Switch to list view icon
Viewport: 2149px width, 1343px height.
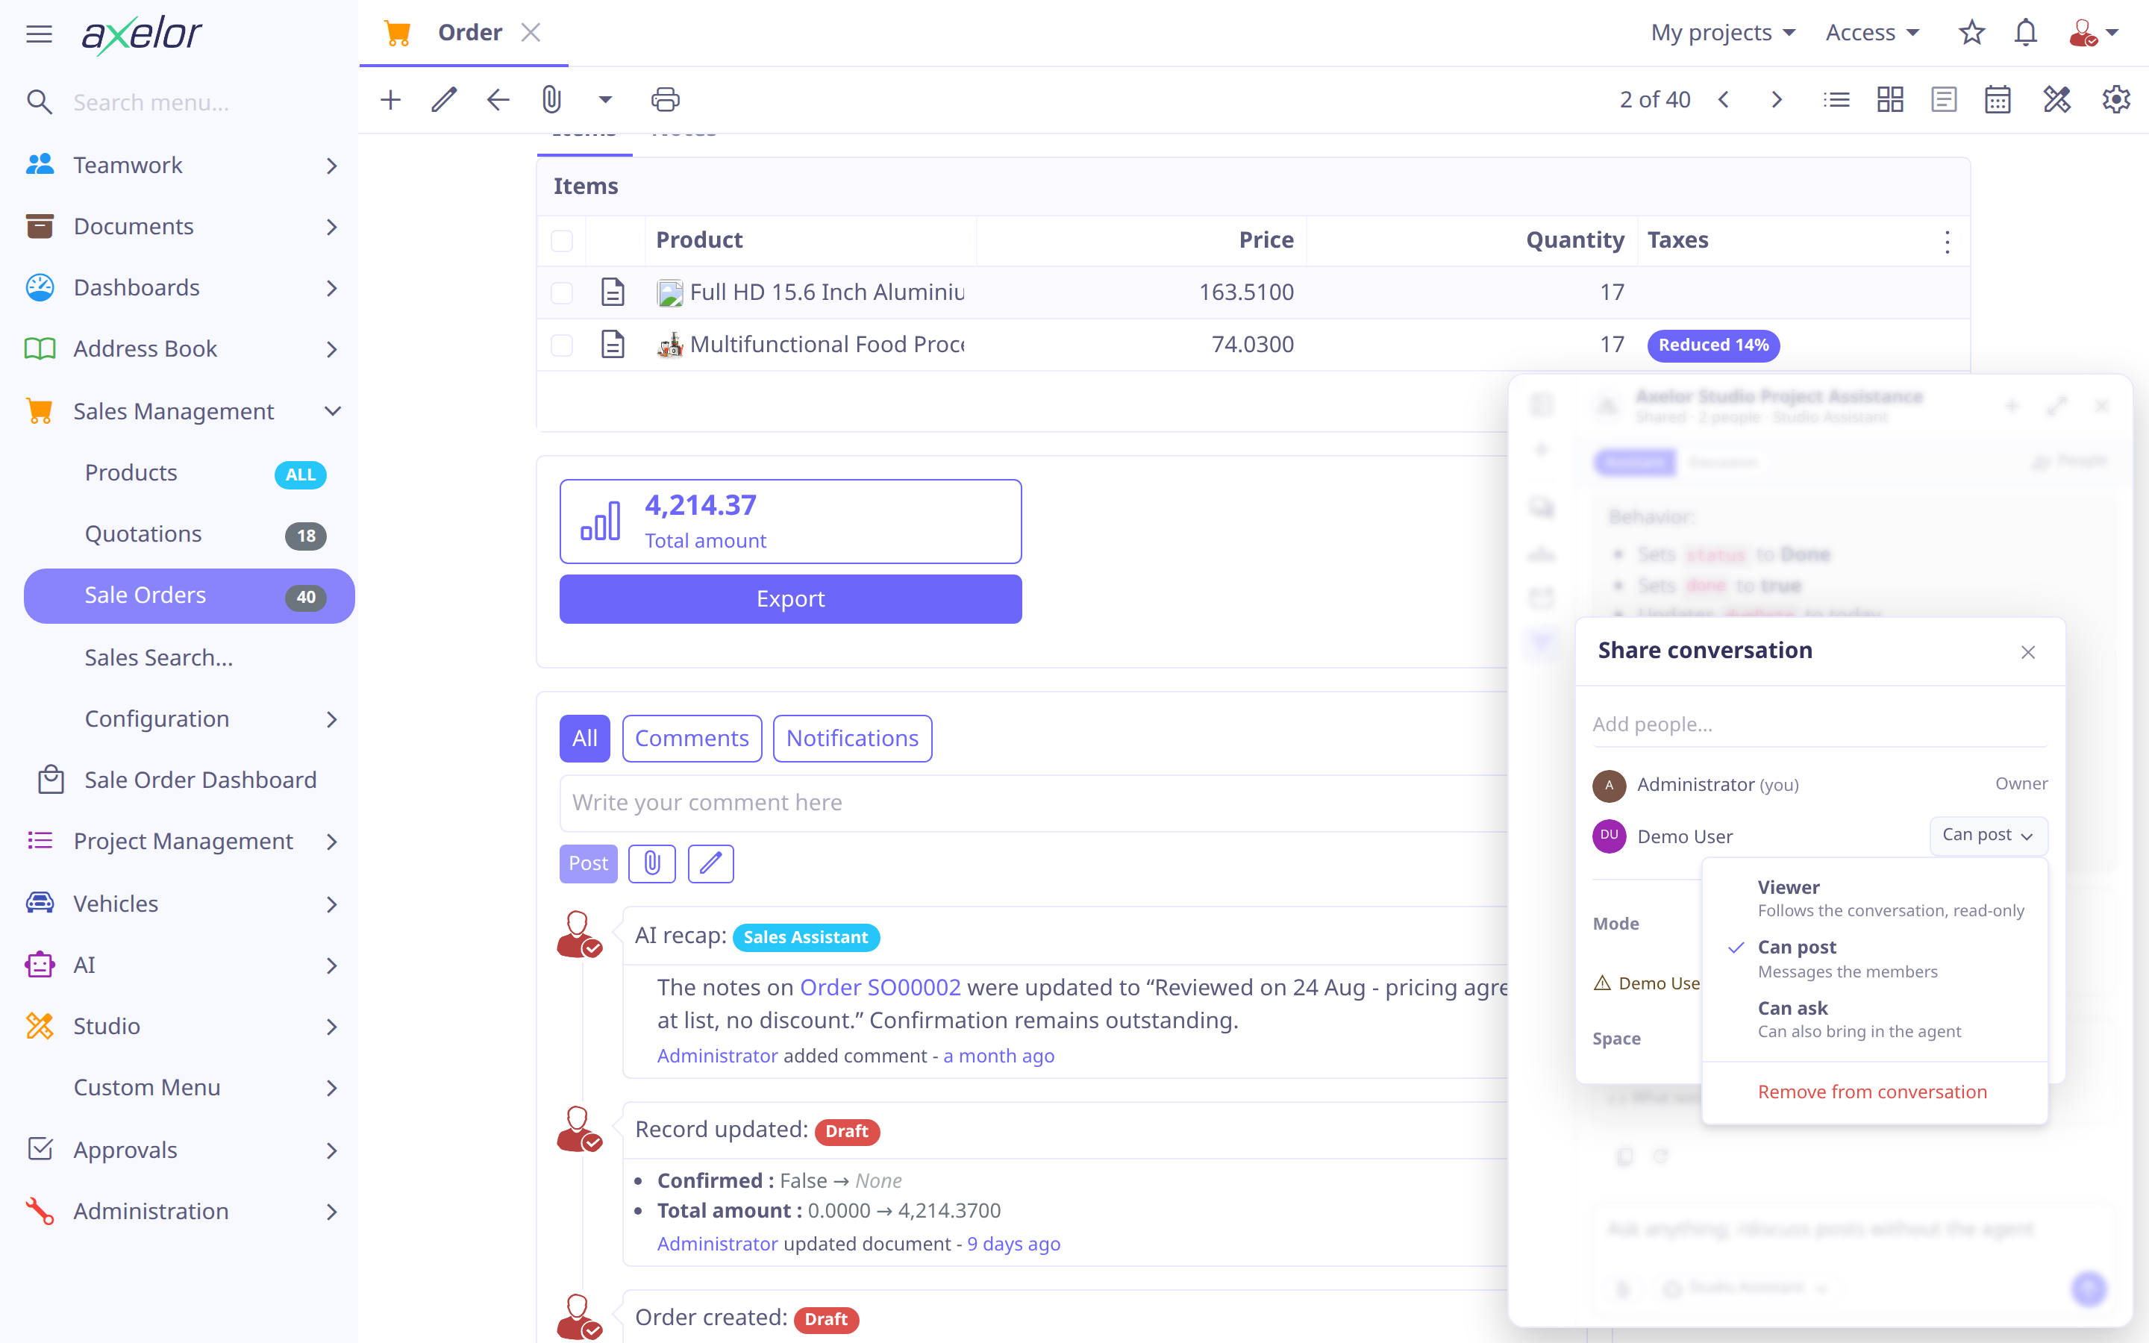pos(1836,99)
